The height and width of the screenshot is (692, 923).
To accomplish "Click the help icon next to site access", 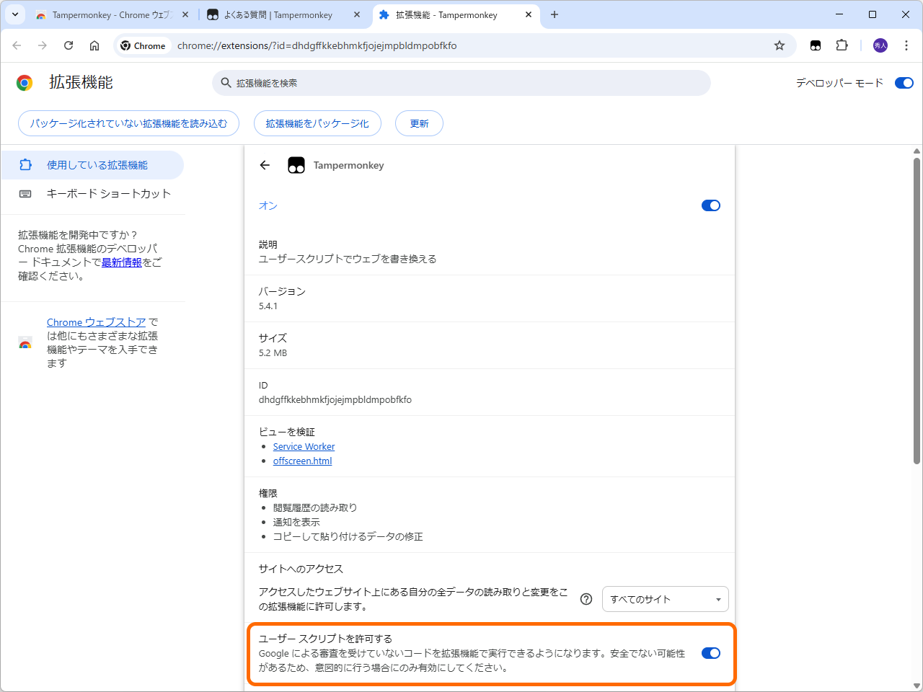I will (x=586, y=598).
